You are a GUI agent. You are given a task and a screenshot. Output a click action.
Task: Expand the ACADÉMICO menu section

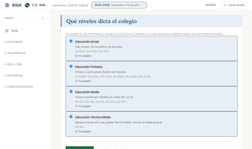click(x=15, y=53)
